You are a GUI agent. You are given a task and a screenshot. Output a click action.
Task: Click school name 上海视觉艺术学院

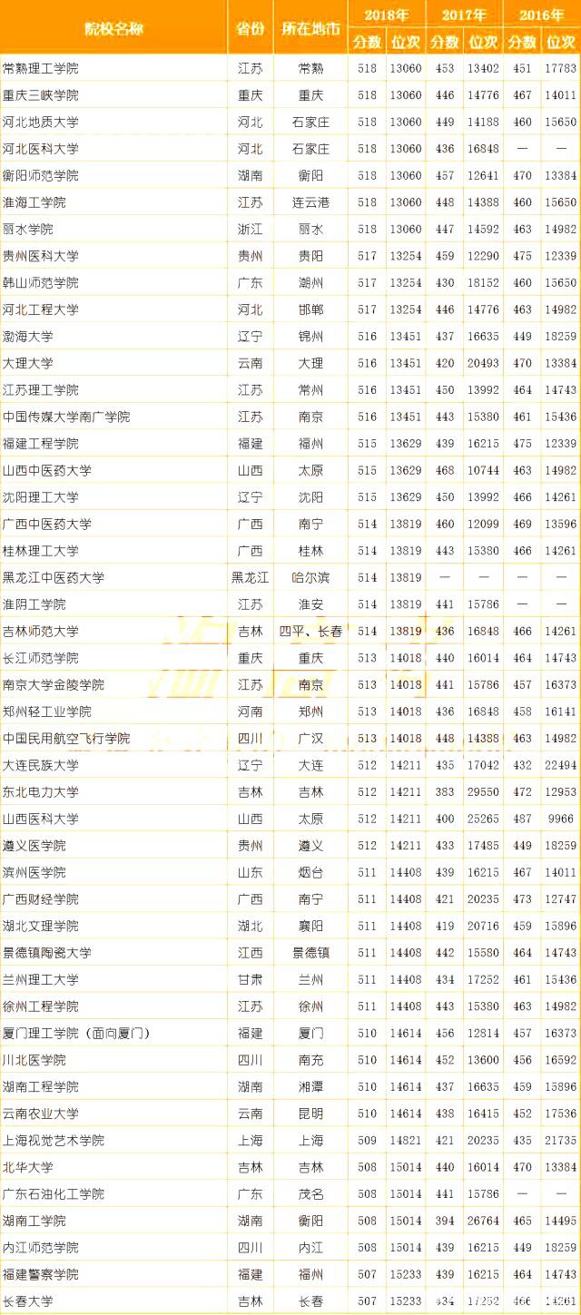coord(54,1140)
